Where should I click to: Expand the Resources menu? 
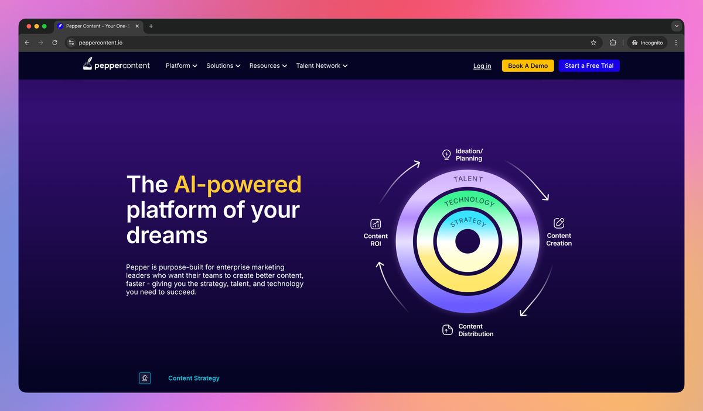coord(268,65)
